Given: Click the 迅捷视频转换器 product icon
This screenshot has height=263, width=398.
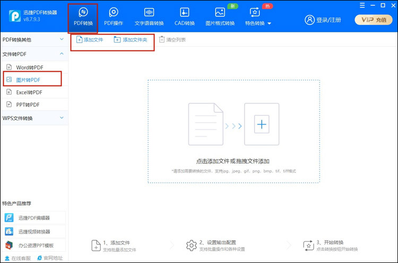Looking at the screenshot, I should 9,232.
